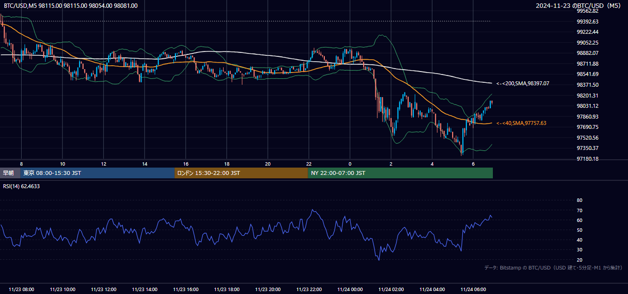The image size is (628, 294).
Task: Click hour tick 6 under price chart
Action: point(473,164)
